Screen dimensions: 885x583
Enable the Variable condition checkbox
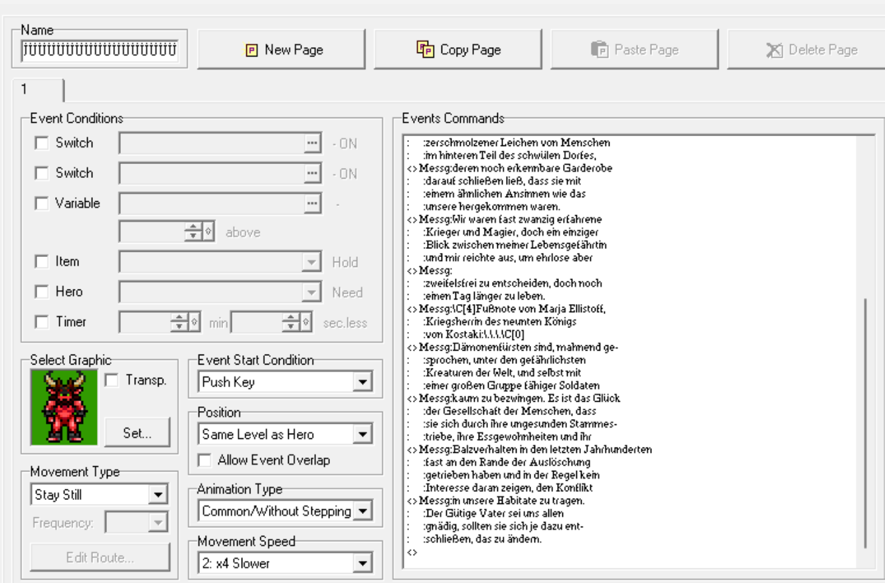click(x=42, y=203)
